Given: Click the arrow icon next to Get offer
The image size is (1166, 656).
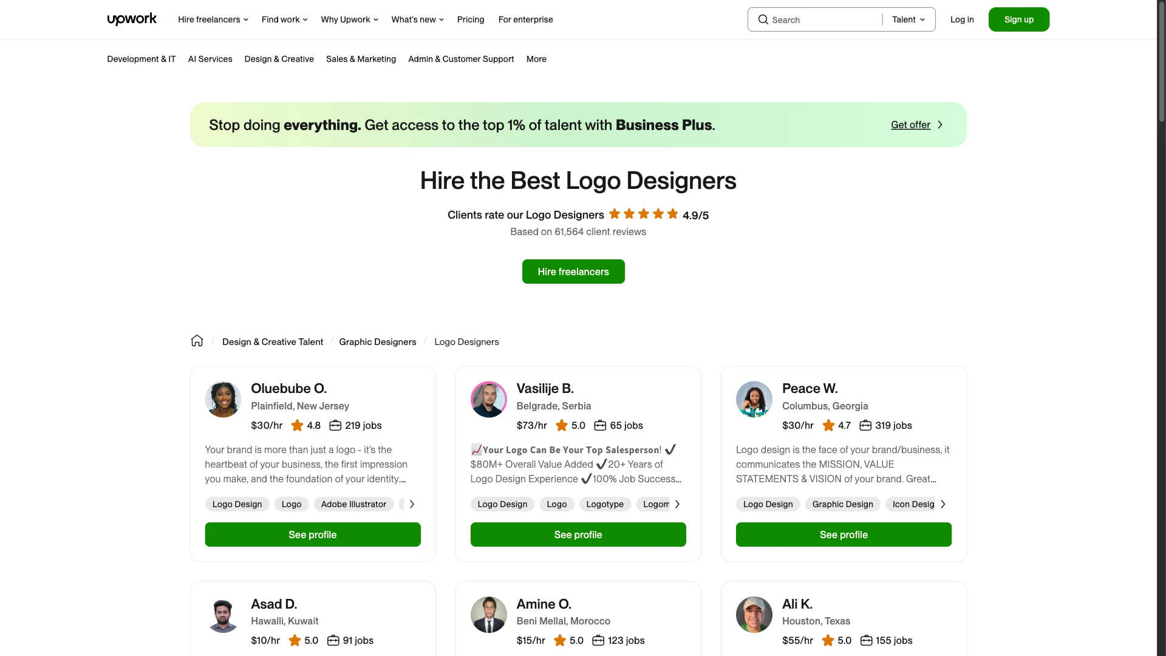Looking at the screenshot, I should pos(940,125).
